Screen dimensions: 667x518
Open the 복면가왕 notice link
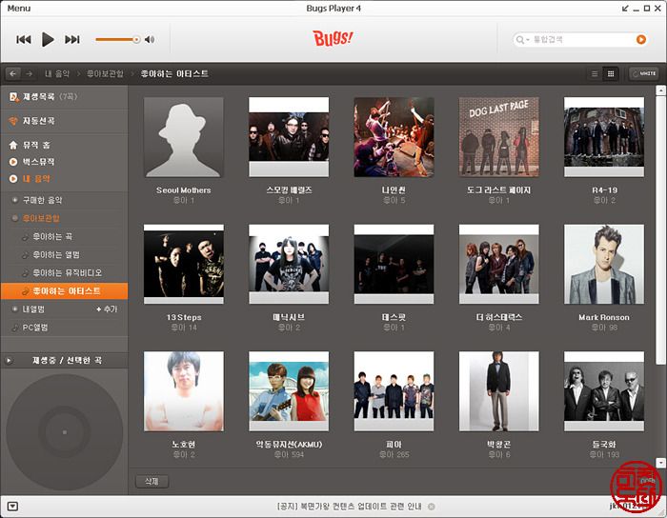pos(350,507)
